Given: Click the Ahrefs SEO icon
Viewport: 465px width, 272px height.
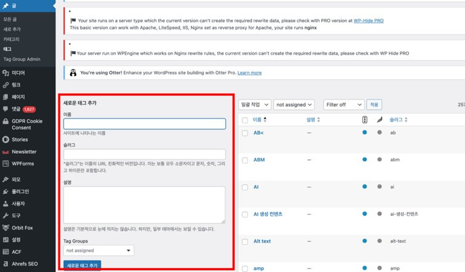Looking at the screenshot, I should pyautogui.click(x=6, y=264).
